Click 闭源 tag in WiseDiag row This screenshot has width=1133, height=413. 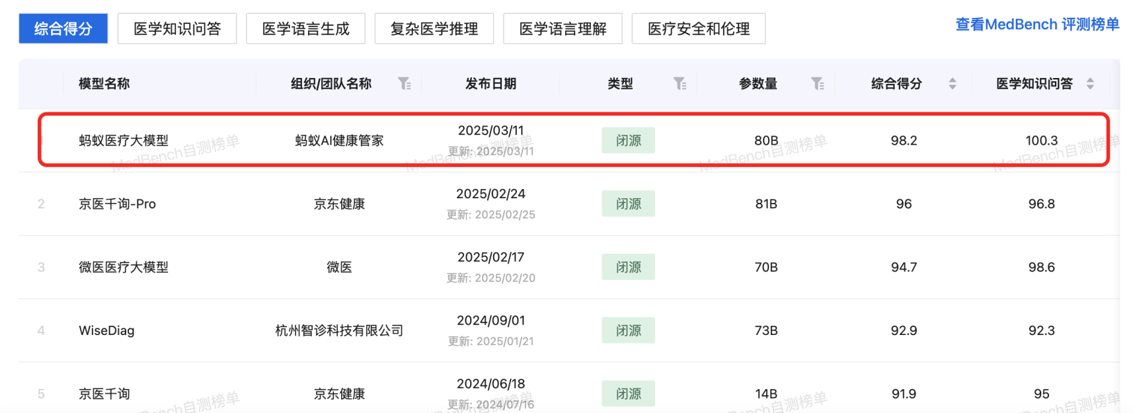pyautogui.click(x=628, y=330)
